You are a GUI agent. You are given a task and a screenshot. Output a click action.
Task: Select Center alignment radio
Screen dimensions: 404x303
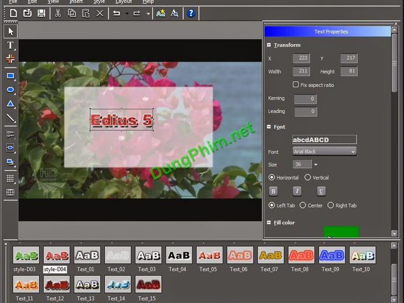point(303,205)
